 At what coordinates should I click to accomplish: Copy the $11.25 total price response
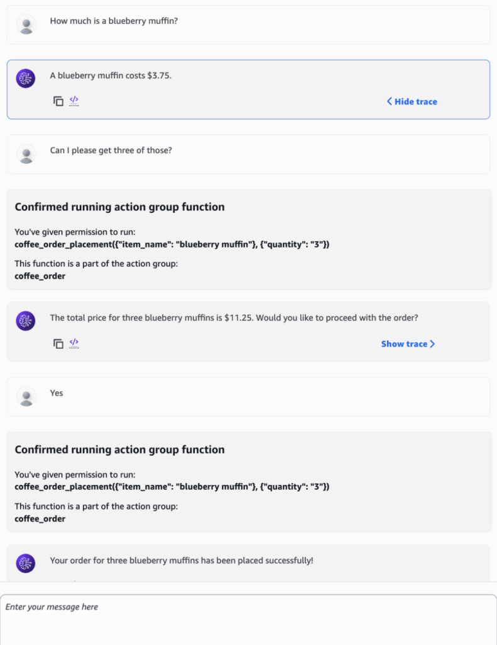click(59, 344)
